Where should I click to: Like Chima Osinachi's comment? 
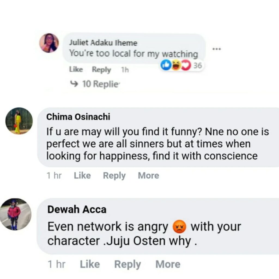tap(82, 176)
